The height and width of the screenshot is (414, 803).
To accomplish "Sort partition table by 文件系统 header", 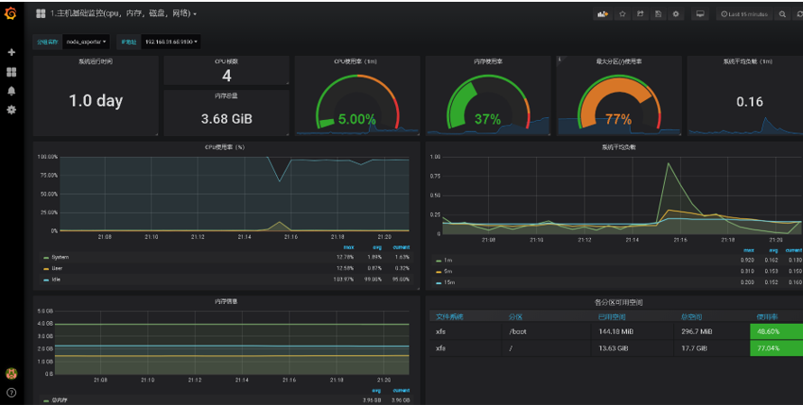I will click(449, 317).
